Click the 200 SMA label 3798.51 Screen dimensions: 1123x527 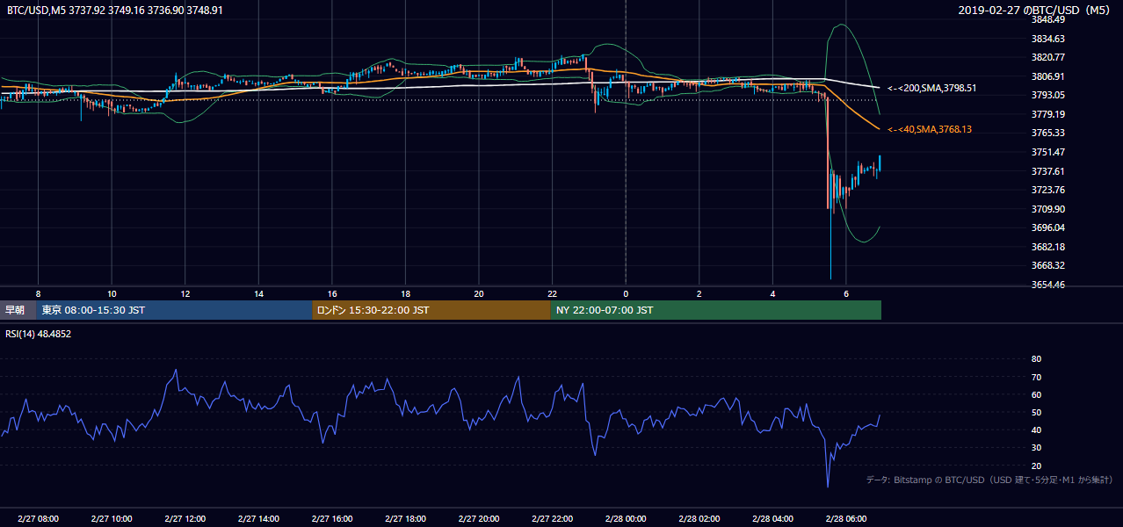coord(931,88)
